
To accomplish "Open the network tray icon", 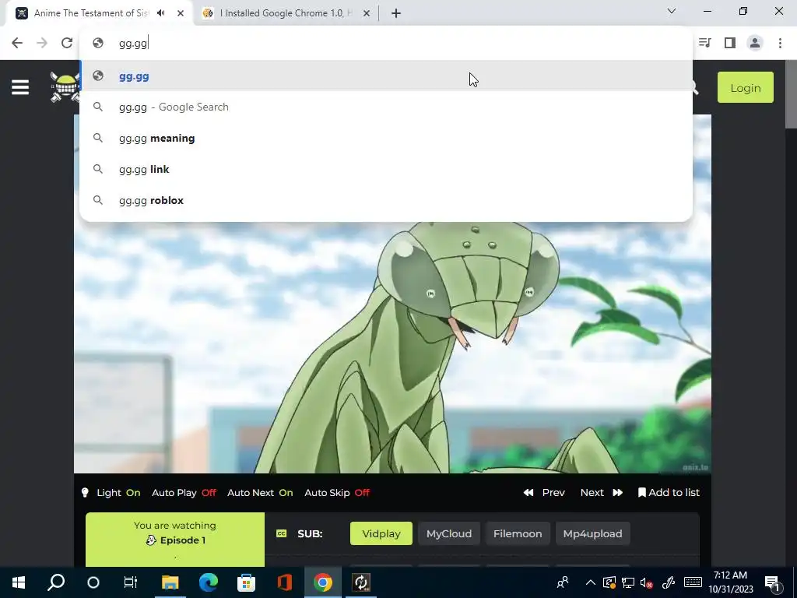I will click(x=628, y=582).
